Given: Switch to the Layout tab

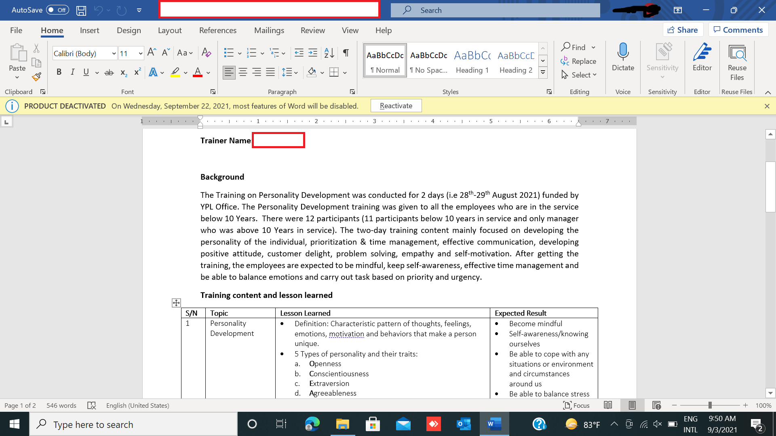Looking at the screenshot, I should point(169,30).
